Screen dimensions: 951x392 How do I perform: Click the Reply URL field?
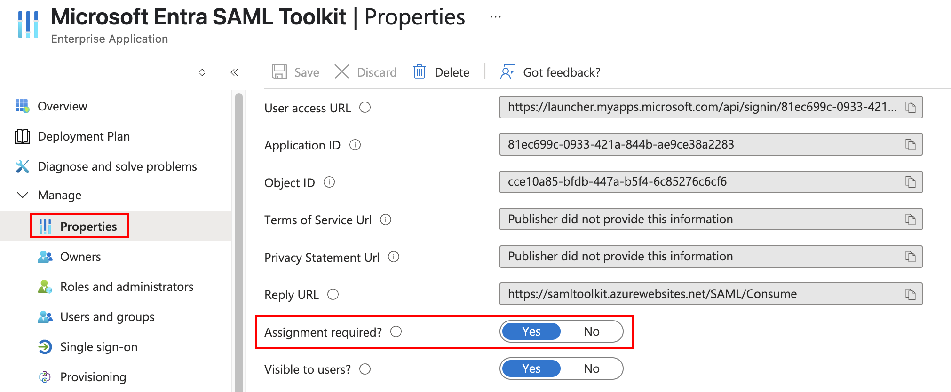tap(711, 294)
